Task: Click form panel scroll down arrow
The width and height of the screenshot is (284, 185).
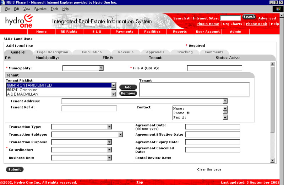Action: [272, 160]
